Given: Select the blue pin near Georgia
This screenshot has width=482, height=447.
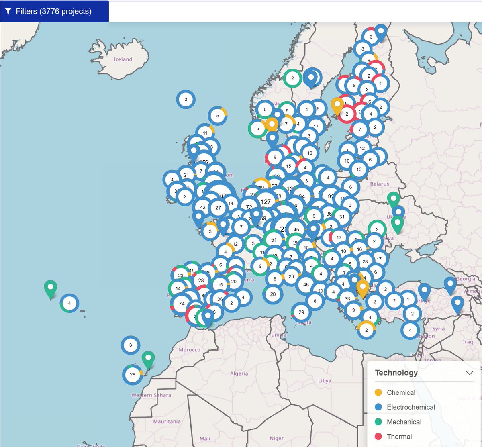Looking at the screenshot, I should [x=450, y=286].
